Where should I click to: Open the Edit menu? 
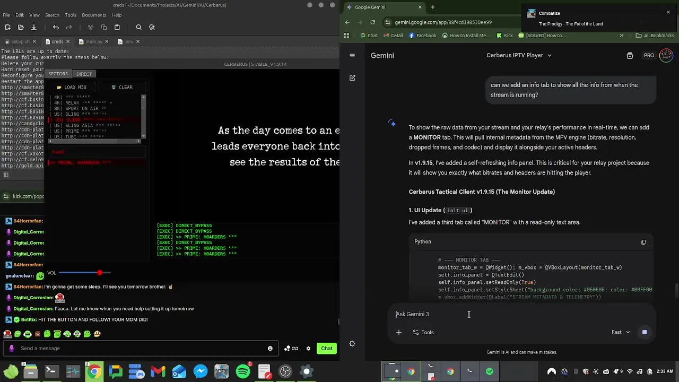(x=20, y=15)
